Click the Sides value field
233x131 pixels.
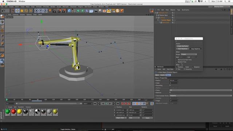174,83
